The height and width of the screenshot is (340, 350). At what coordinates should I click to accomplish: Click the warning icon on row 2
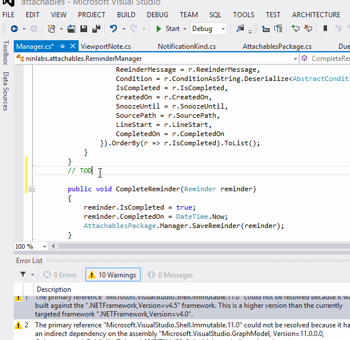(18, 325)
